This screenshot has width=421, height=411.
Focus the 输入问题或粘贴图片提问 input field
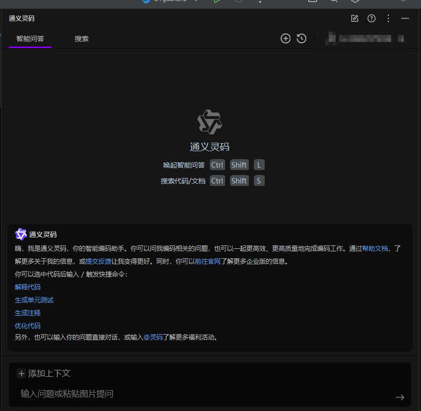coord(198,394)
